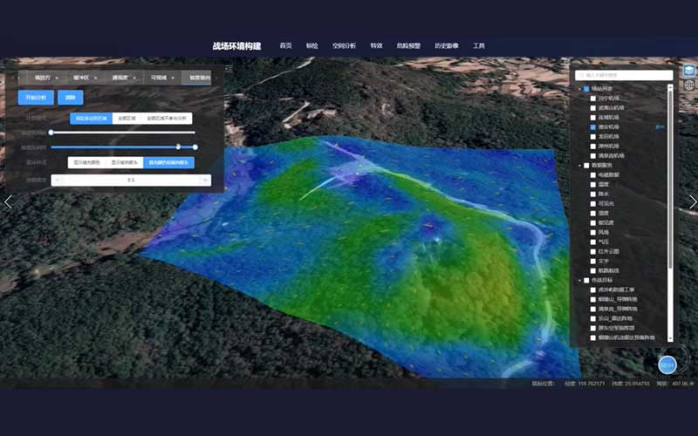
Task: Close the 可视域 tab with its x
Action: tap(172, 78)
